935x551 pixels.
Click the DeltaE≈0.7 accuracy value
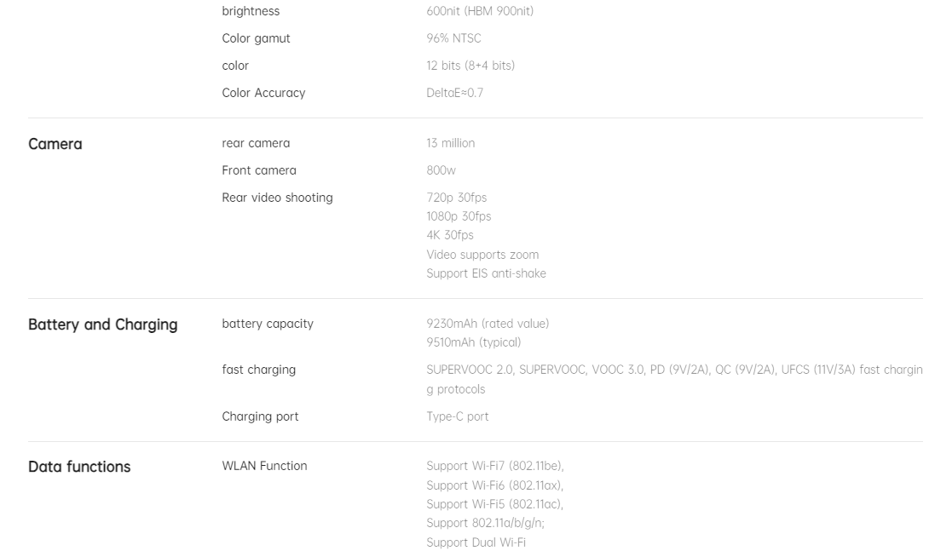point(455,93)
